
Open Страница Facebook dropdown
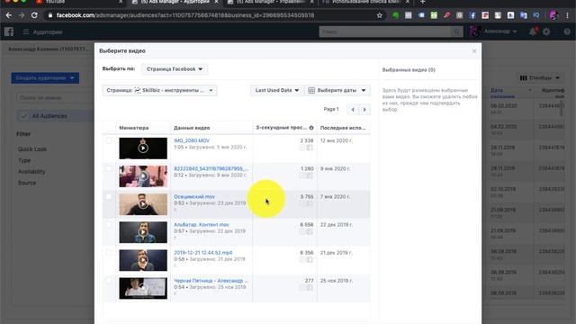(175, 69)
